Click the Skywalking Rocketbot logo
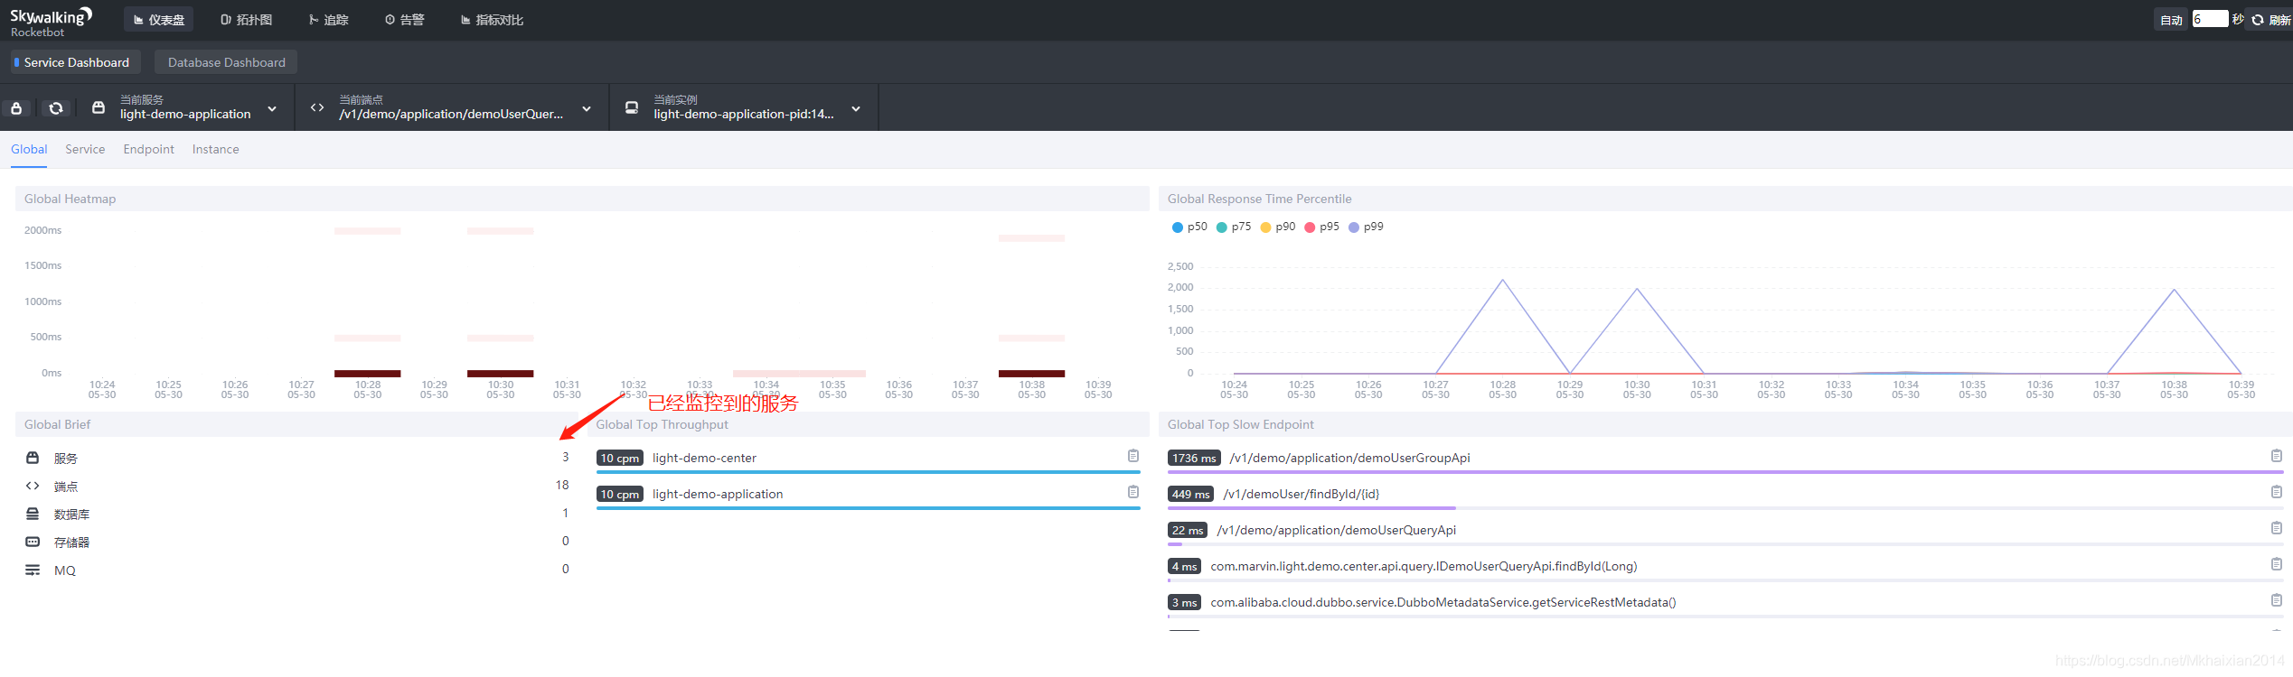2293x677 pixels. [51, 22]
